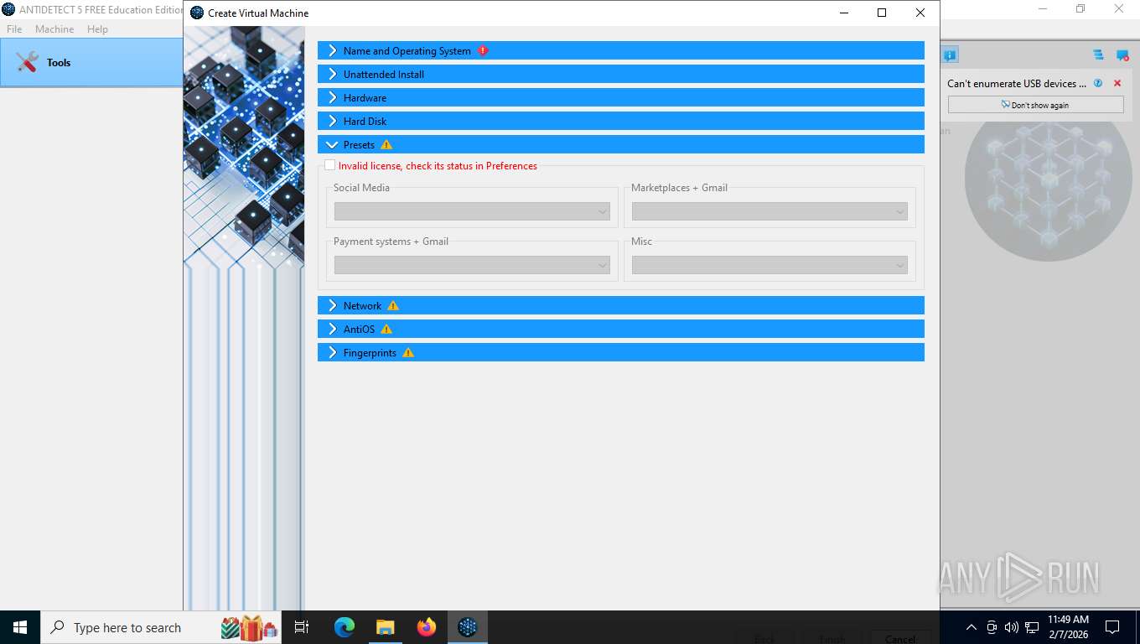Click the gift icons in the search box

click(250, 627)
